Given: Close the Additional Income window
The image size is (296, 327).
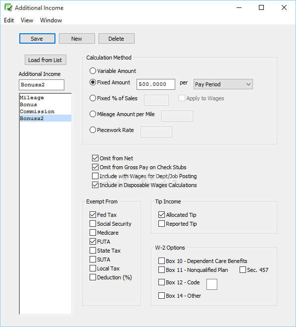Looking at the screenshot, I should pyautogui.click(x=284, y=8).
